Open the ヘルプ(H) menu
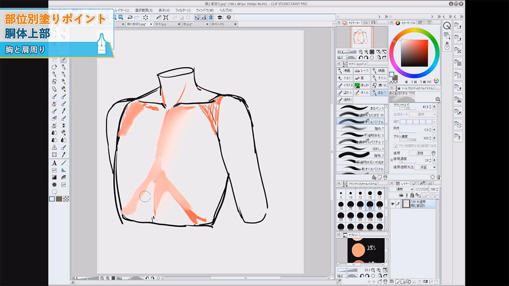The width and height of the screenshot is (509, 286). coord(226,10)
